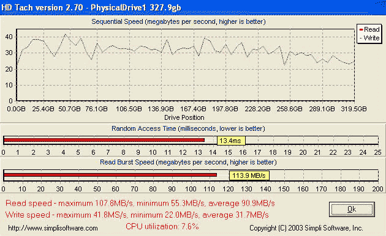Click the Write speed results line
386x236 pixels.
[137, 215]
